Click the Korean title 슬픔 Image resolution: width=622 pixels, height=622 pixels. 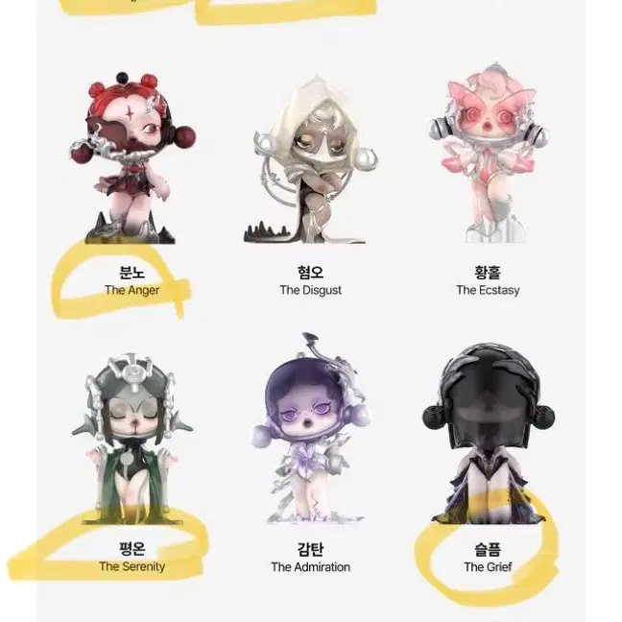[x=488, y=549]
